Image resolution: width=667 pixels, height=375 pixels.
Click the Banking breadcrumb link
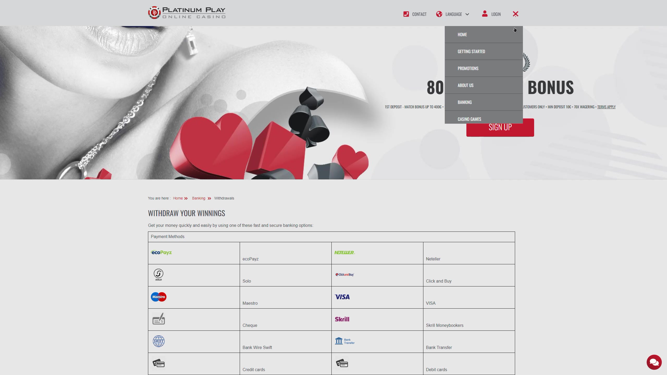coord(199,198)
